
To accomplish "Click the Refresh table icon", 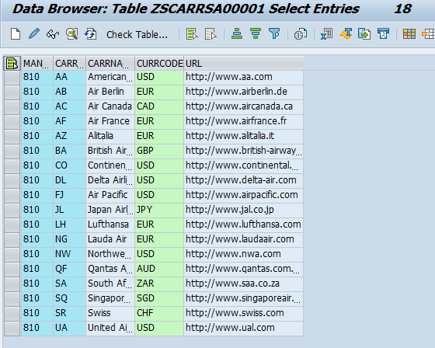I will pyautogui.click(x=90, y=34).
